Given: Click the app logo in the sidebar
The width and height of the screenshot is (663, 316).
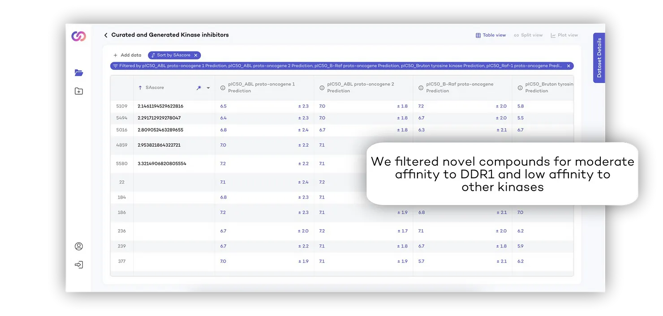Looking at the screenshot, I should tap(79, 36).
